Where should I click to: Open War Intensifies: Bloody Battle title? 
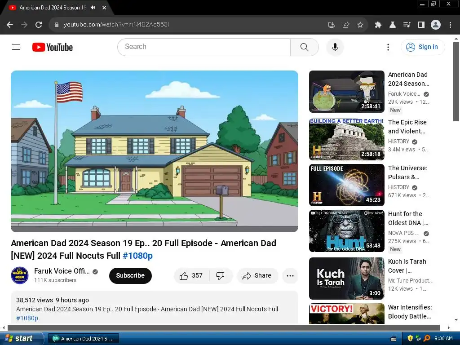410,312
